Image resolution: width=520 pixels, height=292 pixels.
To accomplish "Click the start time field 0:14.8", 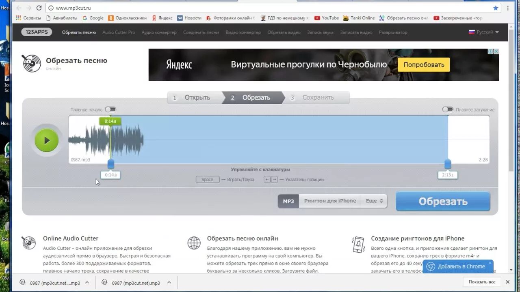I will pyautogui.click(x=110, y=175).
